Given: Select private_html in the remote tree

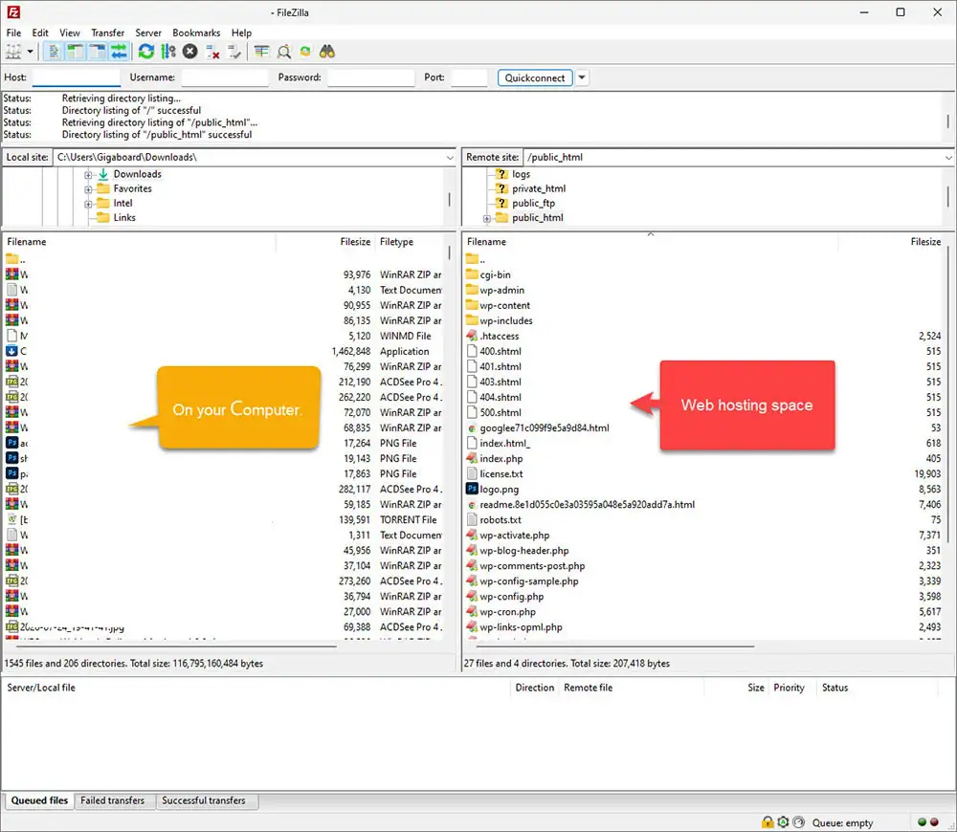Looking at the screenshot, I should (x=538, y=188).
